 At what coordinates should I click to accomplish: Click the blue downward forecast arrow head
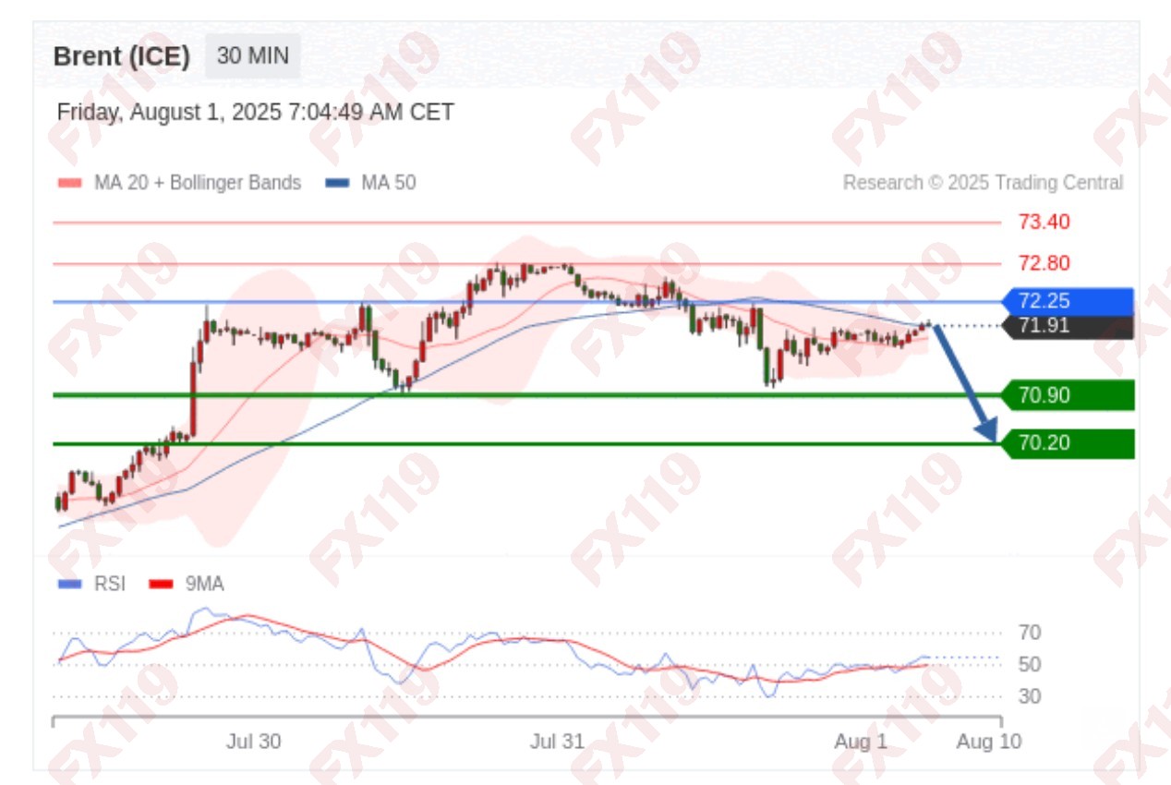[986, 429]
